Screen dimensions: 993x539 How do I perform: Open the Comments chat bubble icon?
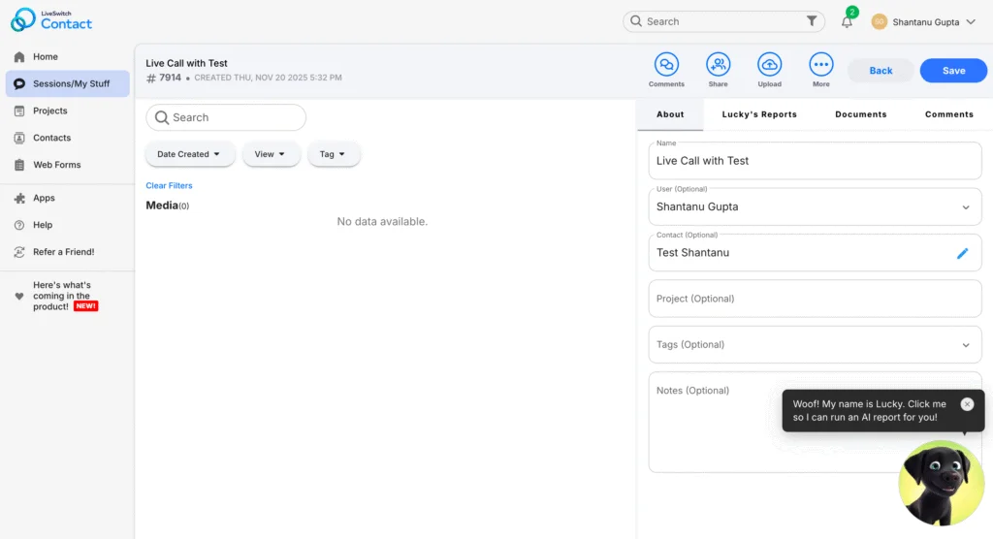click(x=666, y=65)
